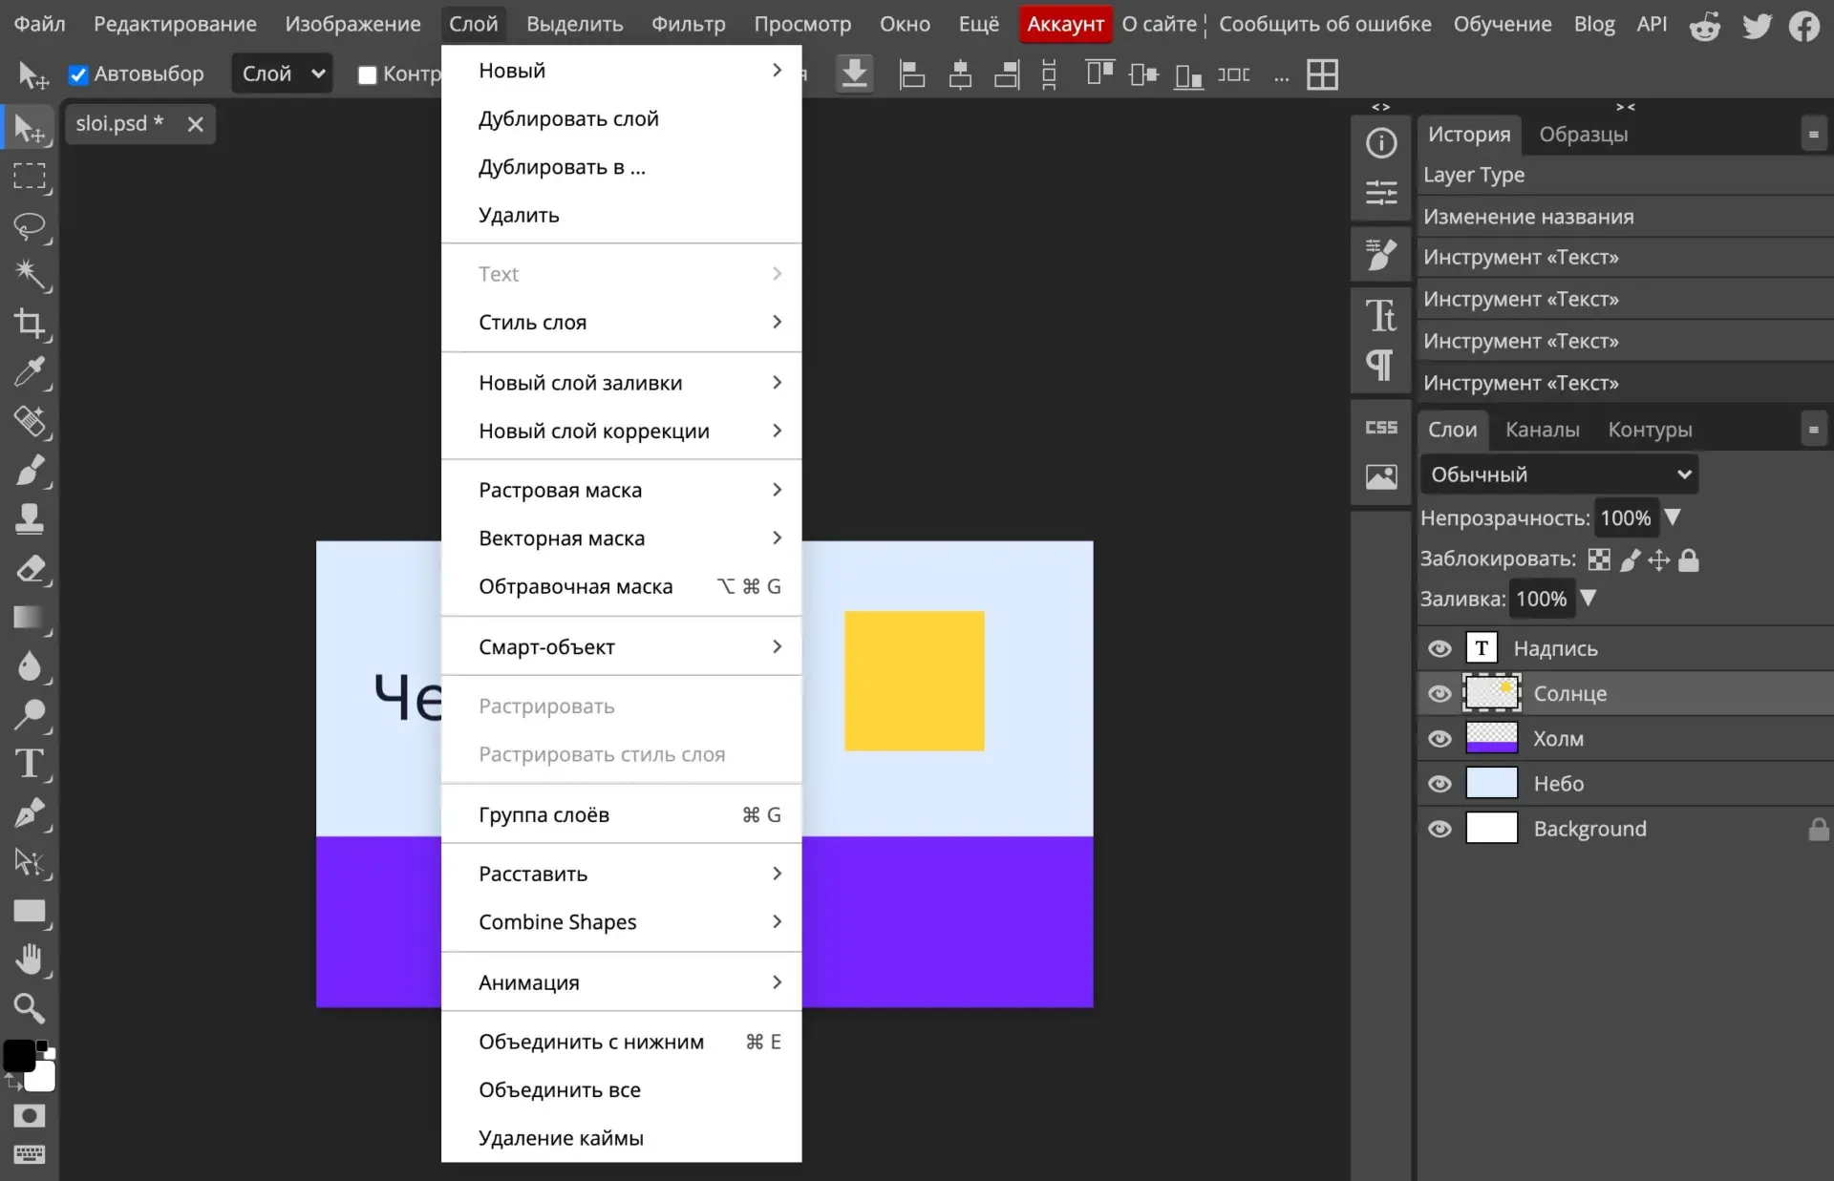Toggle the Контр checkbox in options bar

click(367, 74)
